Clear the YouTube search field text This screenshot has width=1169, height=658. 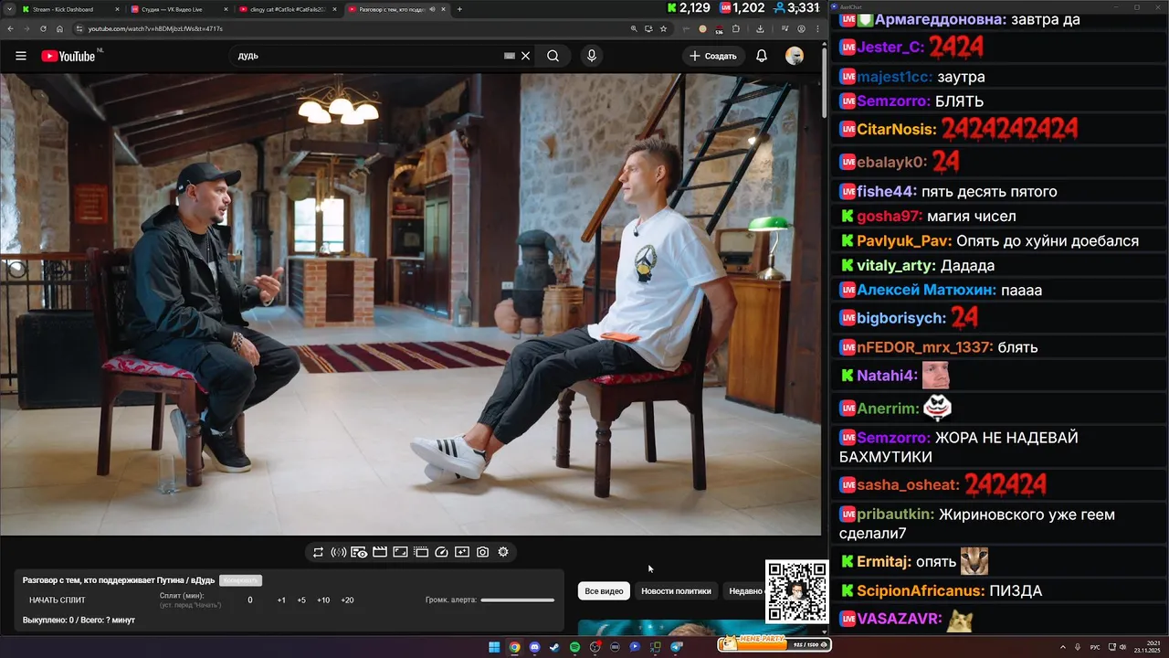pyautogui.click(x=526, y=56)
